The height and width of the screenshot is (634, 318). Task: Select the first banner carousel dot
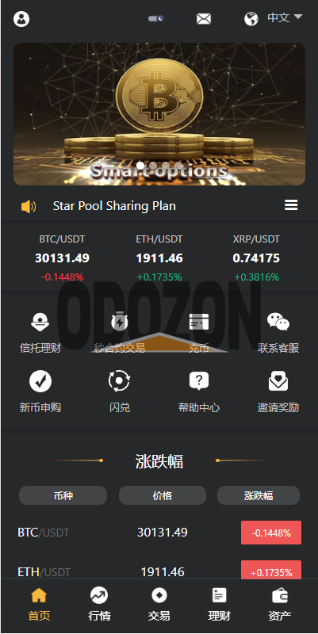tap(140, 165)
